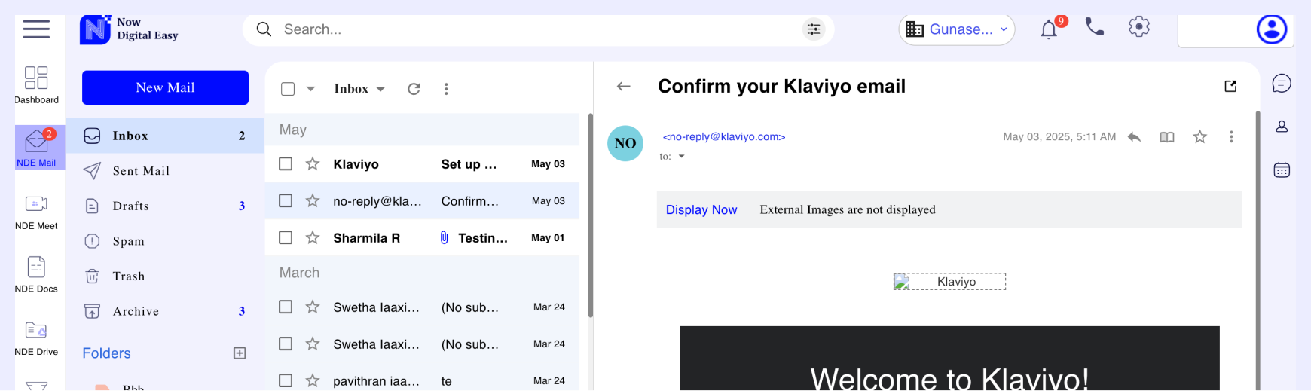Viewport: 1311px width, 391px height.
Task: Click the message list scrollbar
Action: click(x=591, y=215)
